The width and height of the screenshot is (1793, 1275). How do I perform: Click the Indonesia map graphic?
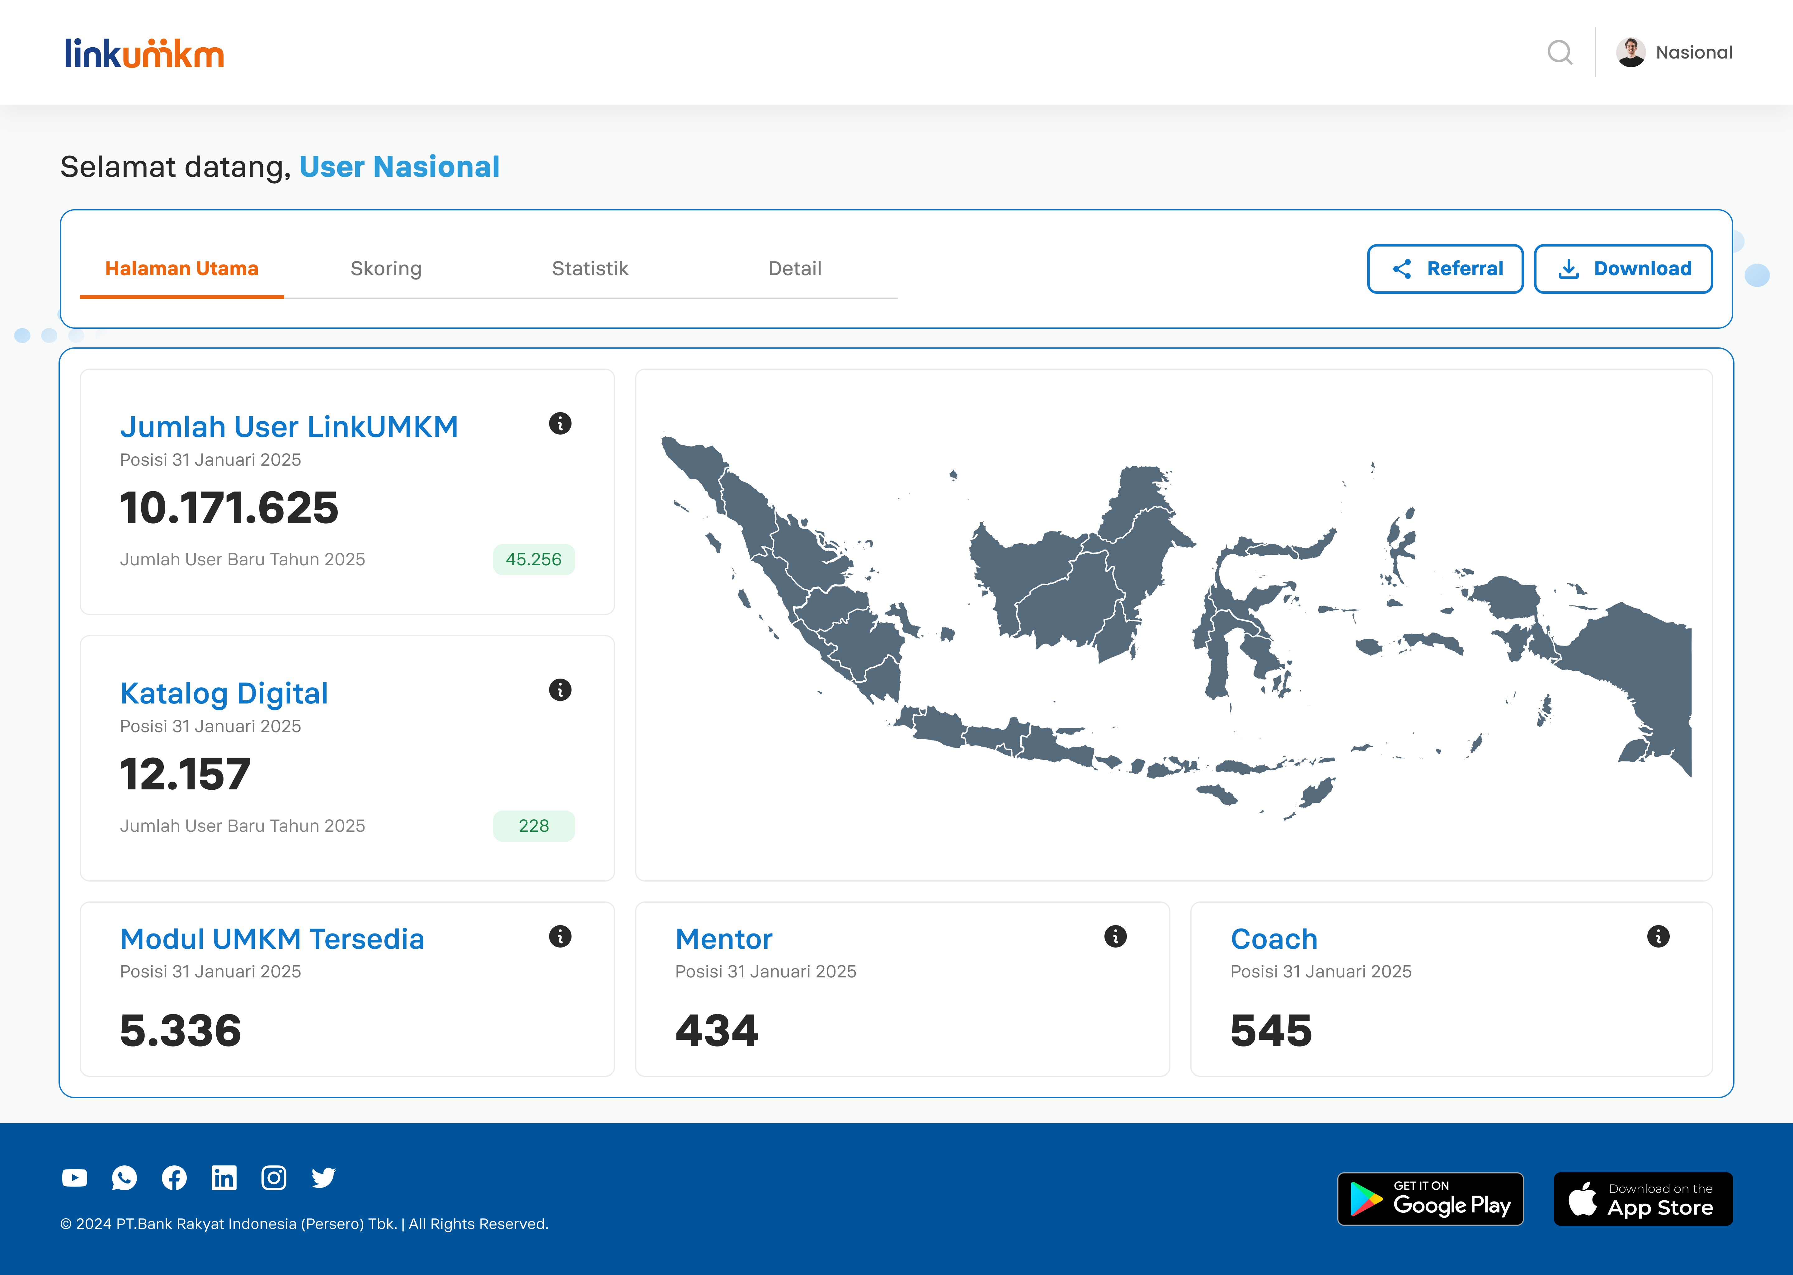click(1176, 628)
